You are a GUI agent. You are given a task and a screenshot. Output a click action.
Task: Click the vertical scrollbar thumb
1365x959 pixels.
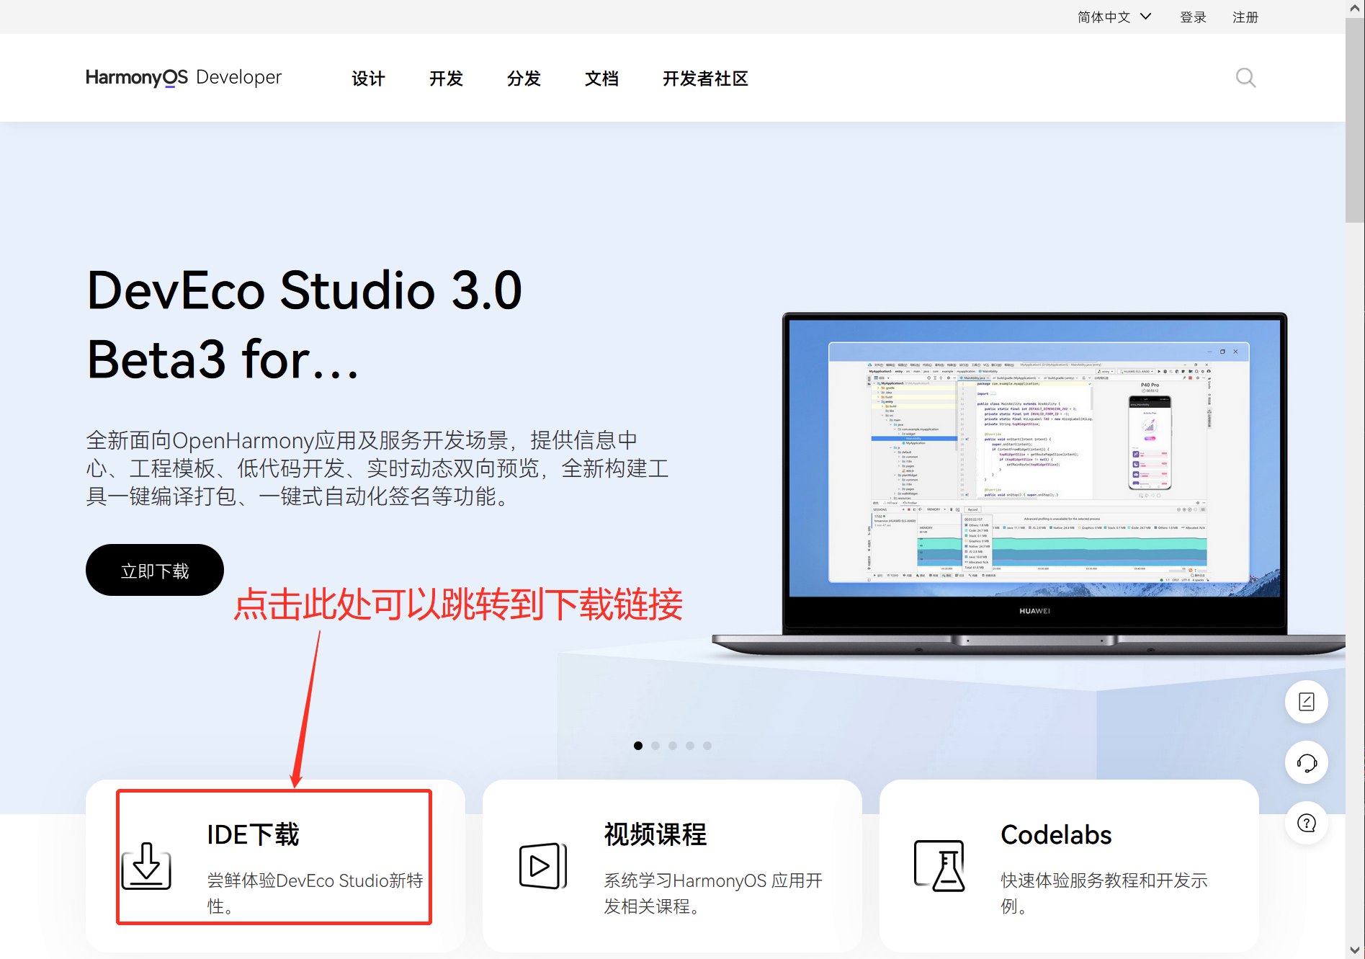(x=1355, y=120)
